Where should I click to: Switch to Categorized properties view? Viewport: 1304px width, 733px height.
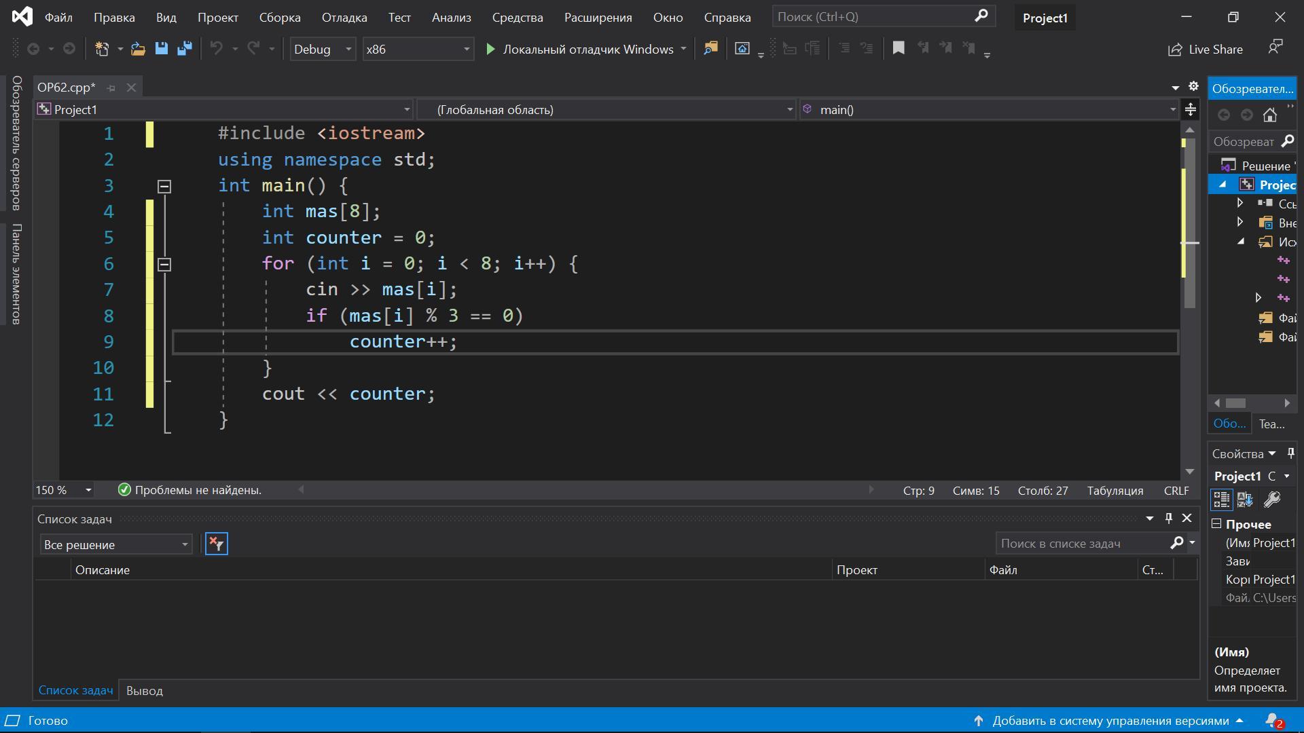(1221, 500)
